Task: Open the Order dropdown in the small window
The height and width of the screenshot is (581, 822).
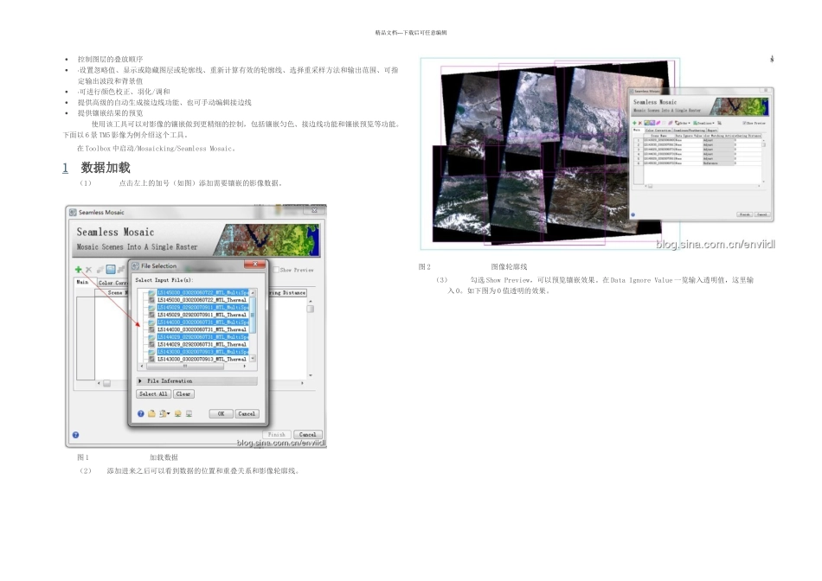Action: coord(683,123)
